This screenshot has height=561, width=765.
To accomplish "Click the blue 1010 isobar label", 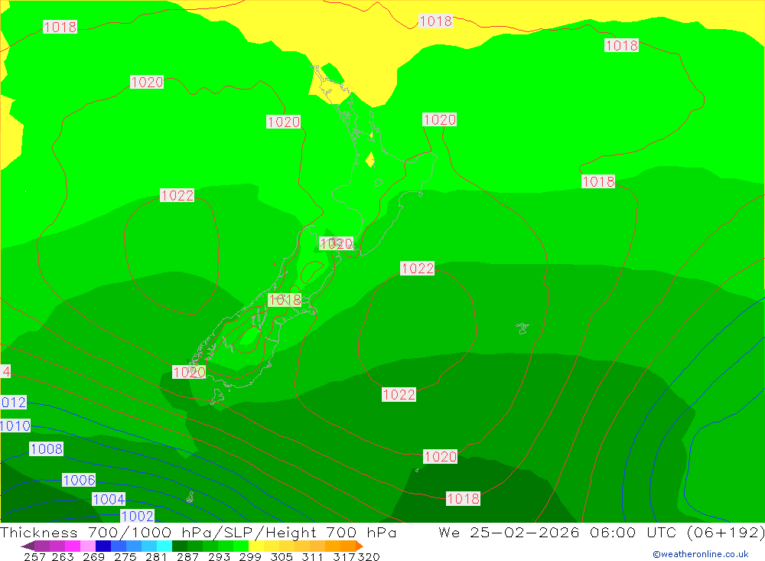I will click(x=15, y=426).
